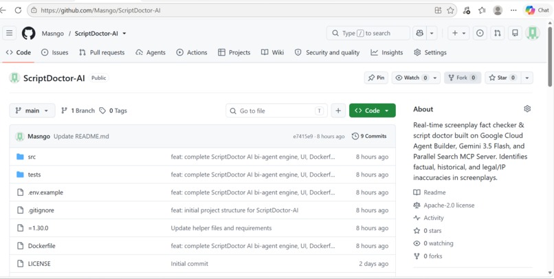View the 9 Commits history

[x=369, y=136]
